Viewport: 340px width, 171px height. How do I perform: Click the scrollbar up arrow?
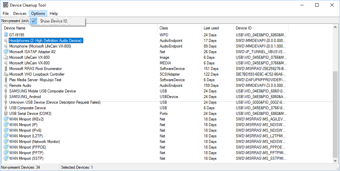336,27
